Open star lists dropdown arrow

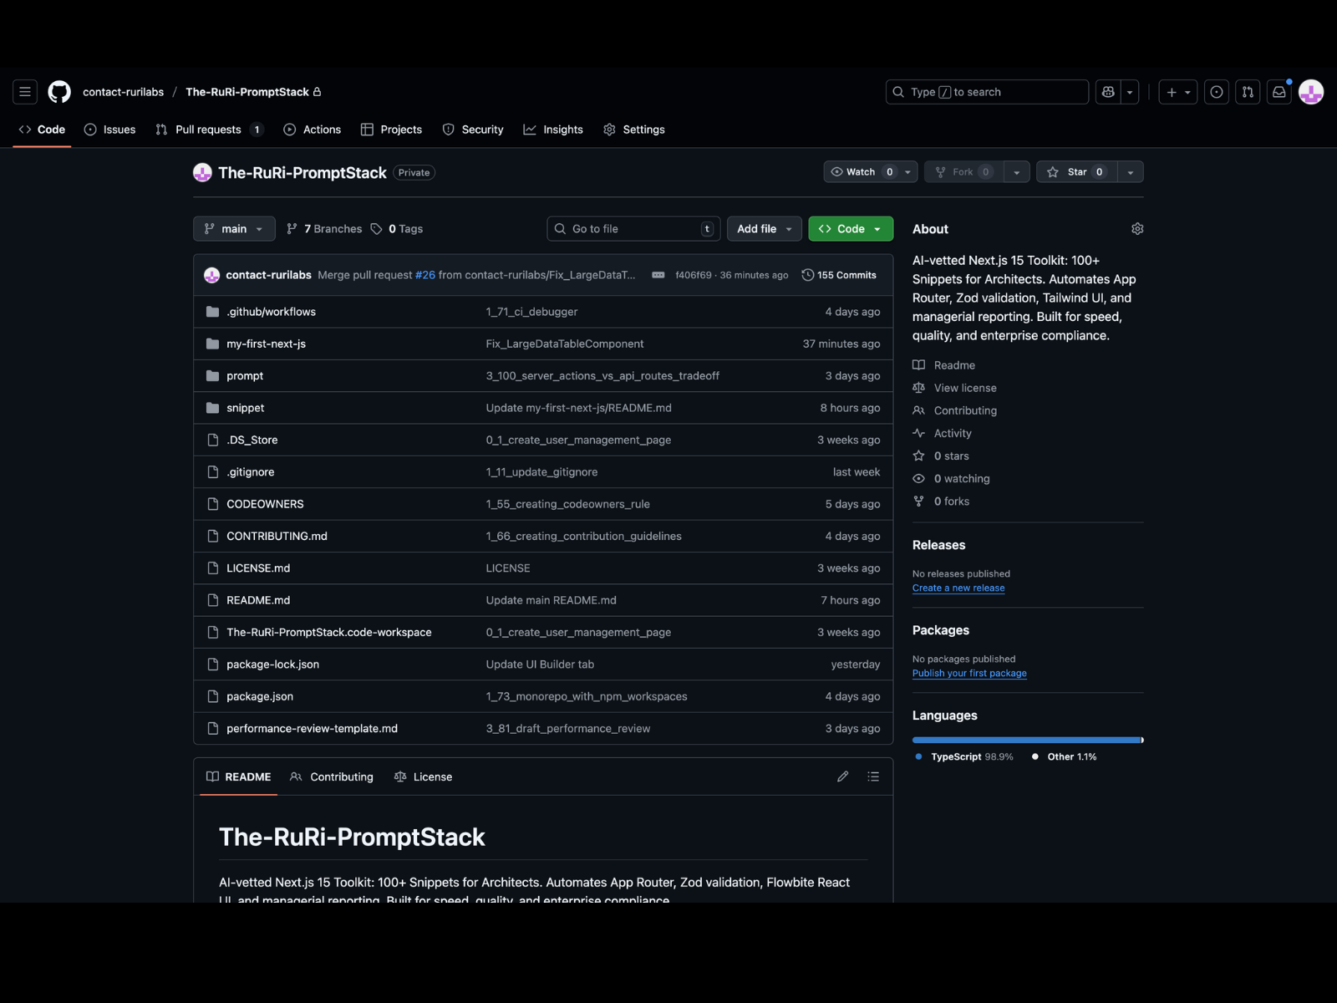coord(1130,172)
